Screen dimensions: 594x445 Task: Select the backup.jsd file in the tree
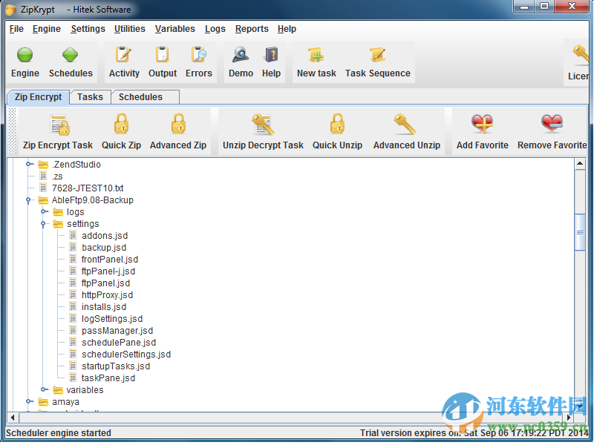105,247
